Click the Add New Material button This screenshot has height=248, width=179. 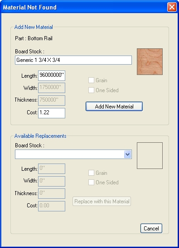point(114,107)
